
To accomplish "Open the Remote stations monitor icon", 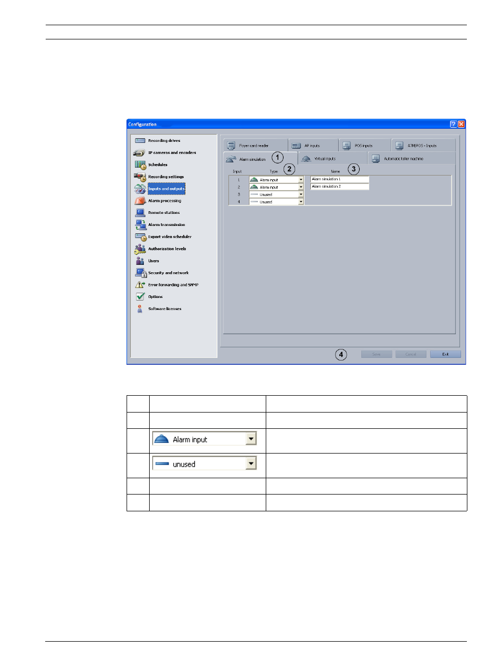I will [140, 213].
